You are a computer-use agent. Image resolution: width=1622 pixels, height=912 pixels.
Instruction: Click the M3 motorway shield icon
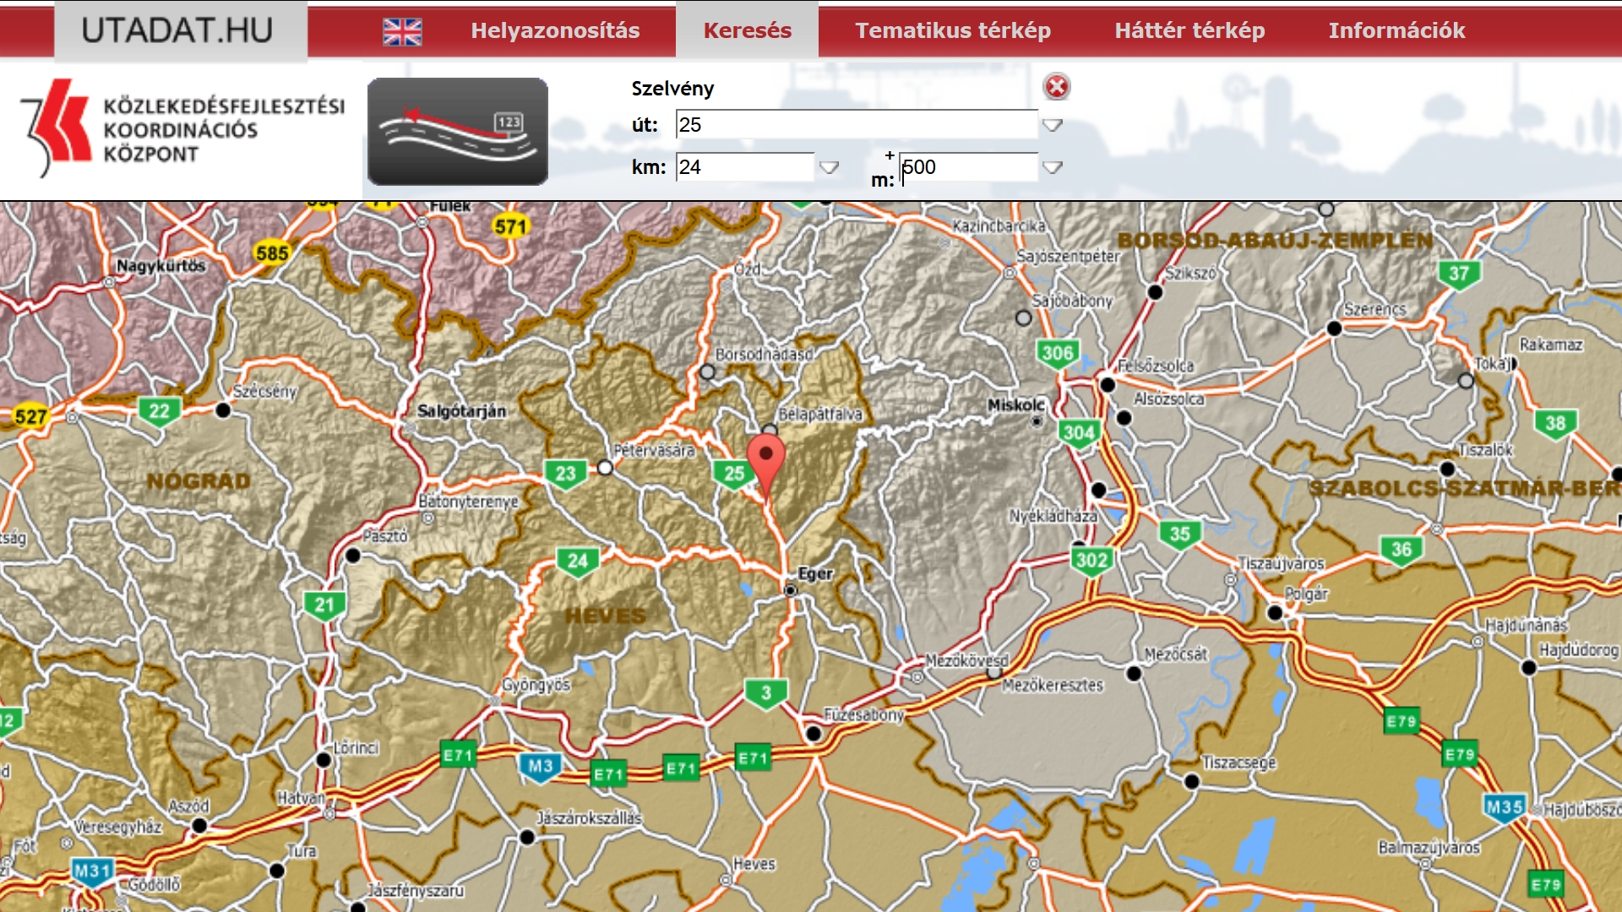pos(540,767)
